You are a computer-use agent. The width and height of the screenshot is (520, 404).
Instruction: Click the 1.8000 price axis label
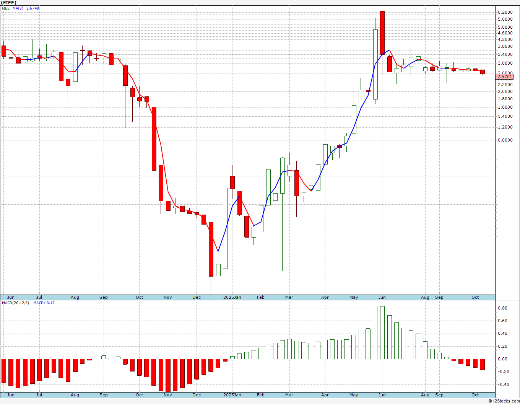tap(505, 99)
